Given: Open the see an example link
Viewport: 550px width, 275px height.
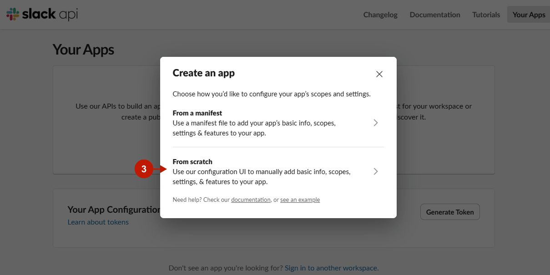Looking at the screenshot, I should [300, 200].
